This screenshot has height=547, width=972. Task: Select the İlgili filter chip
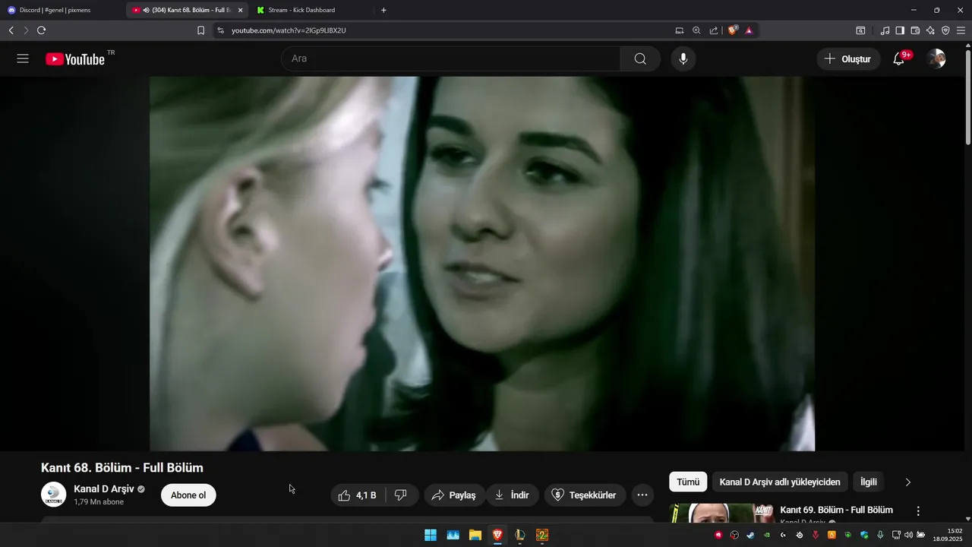[x=869, y=482]
